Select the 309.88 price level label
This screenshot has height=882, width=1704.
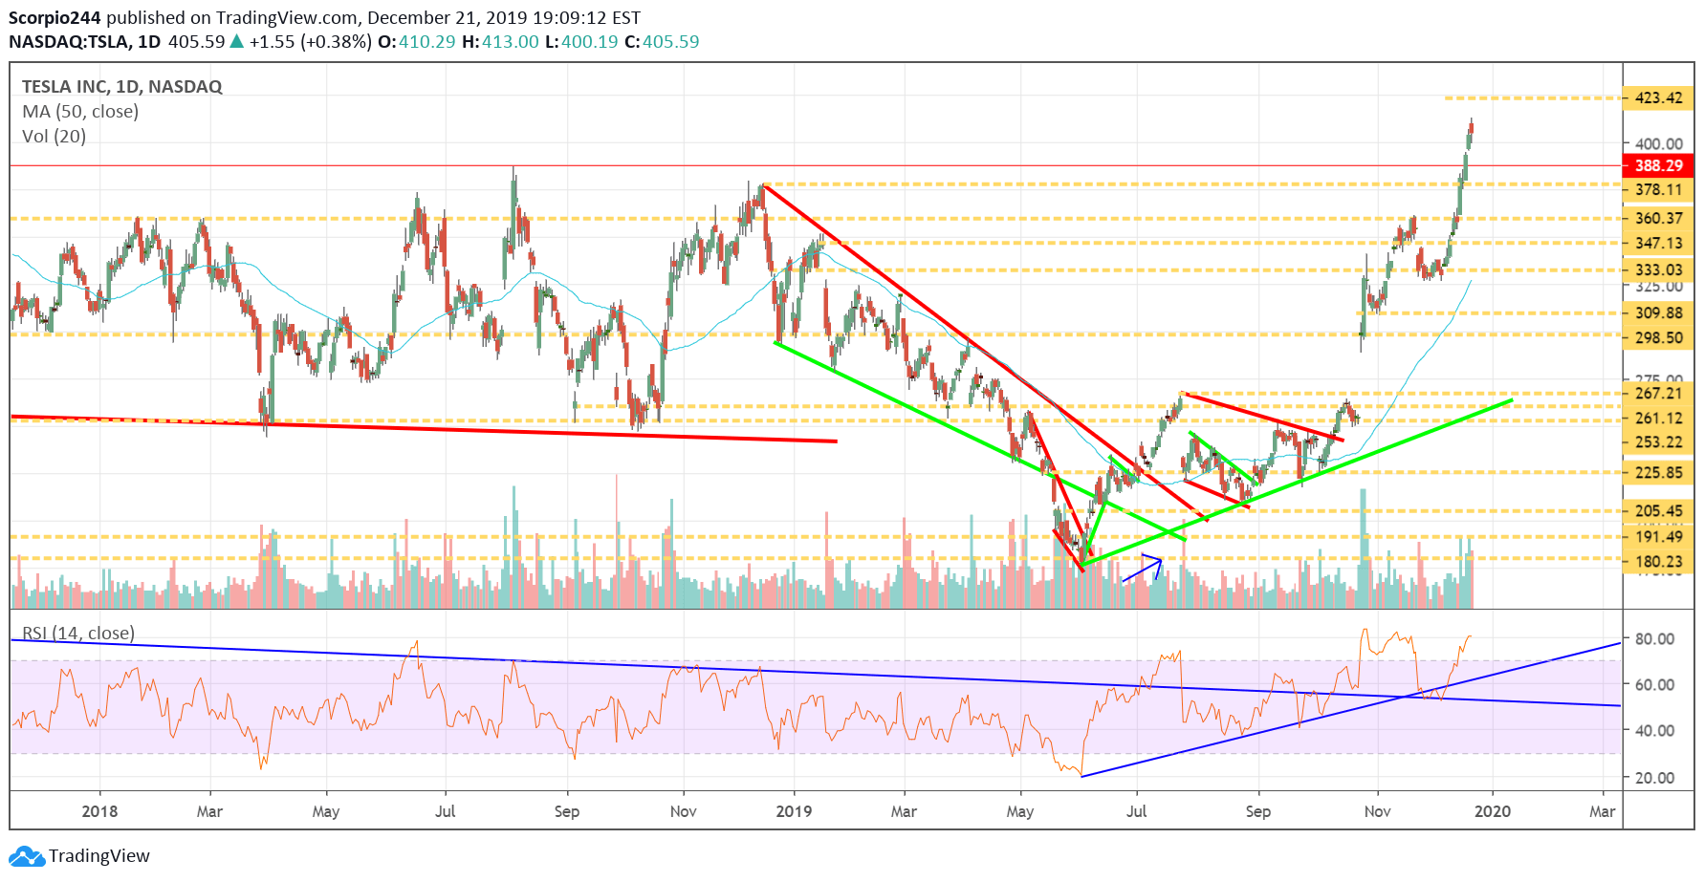[1658, 312]
